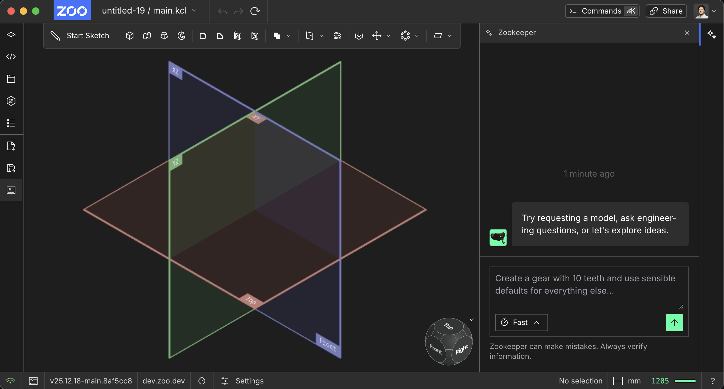Click the Helix tool icon
This screenshot has height=389, width=724.
[337, 36]
